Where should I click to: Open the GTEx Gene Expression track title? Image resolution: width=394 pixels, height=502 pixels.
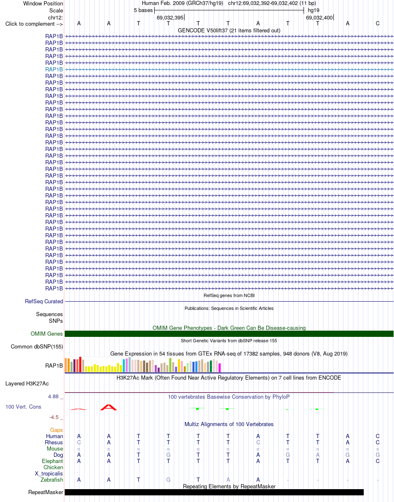click(229, 353)
